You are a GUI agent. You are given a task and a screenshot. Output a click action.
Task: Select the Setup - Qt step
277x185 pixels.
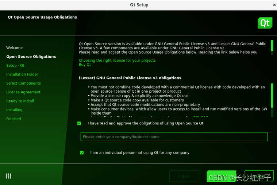tap(15, 66)
